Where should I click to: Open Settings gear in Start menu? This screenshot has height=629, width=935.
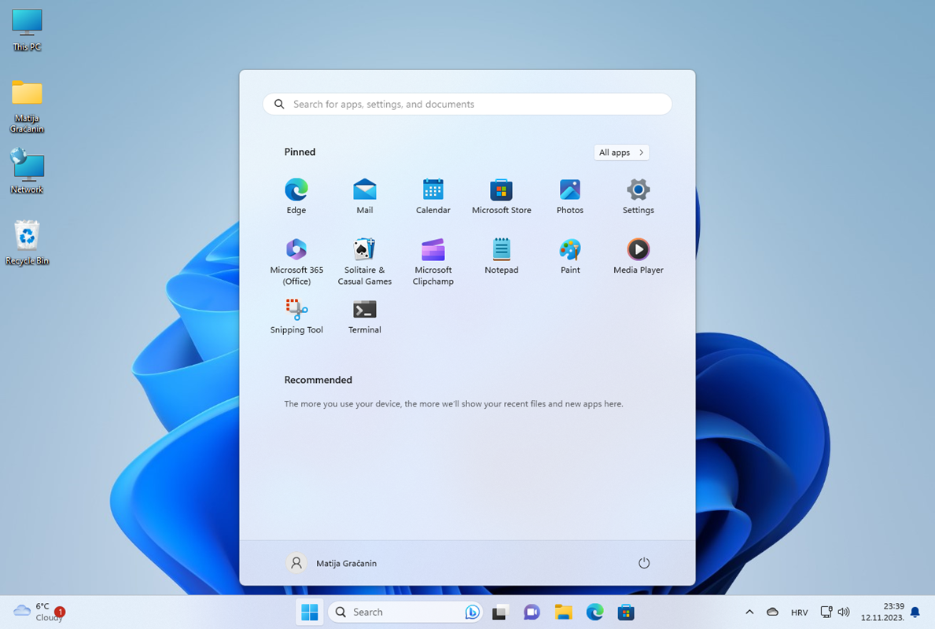click(x=638, y=196)
